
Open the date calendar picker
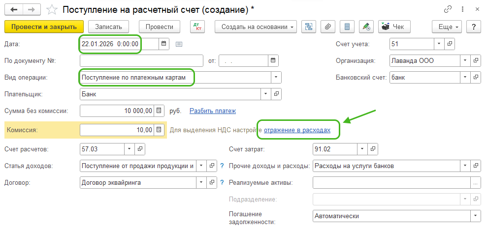coord(164,44)
